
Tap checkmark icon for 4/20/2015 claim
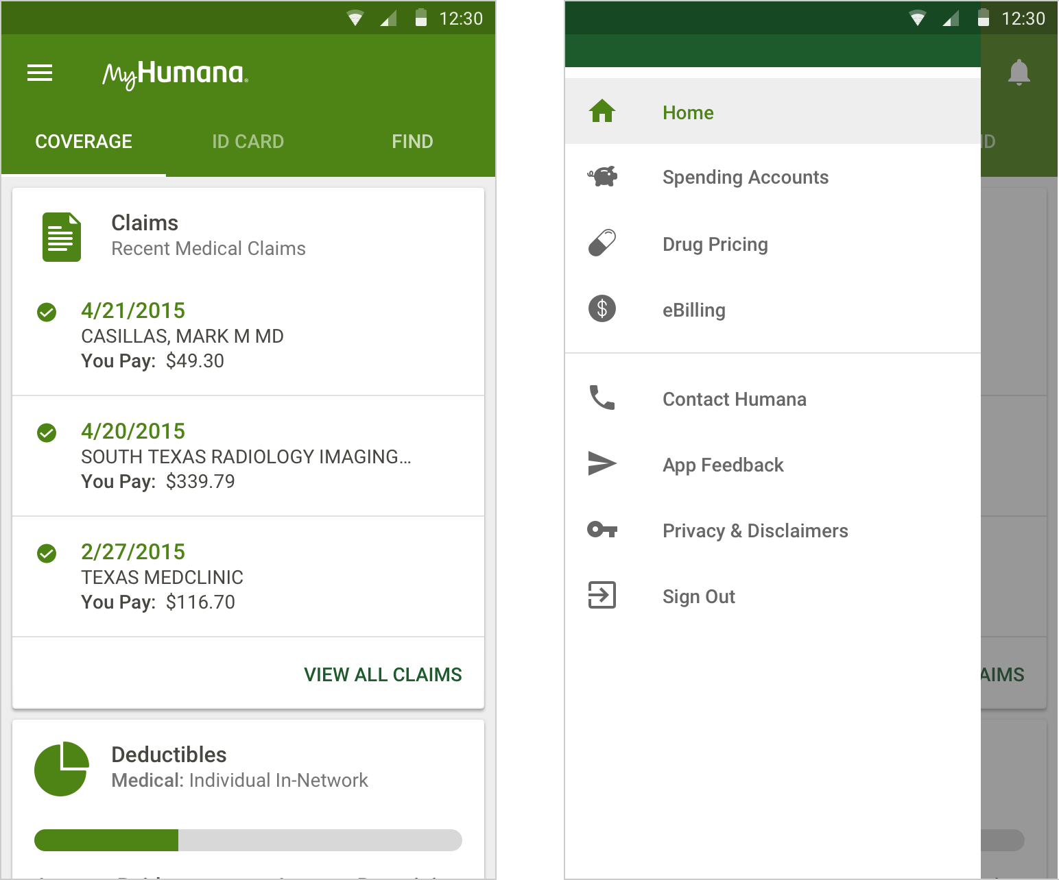coord(47,432)
